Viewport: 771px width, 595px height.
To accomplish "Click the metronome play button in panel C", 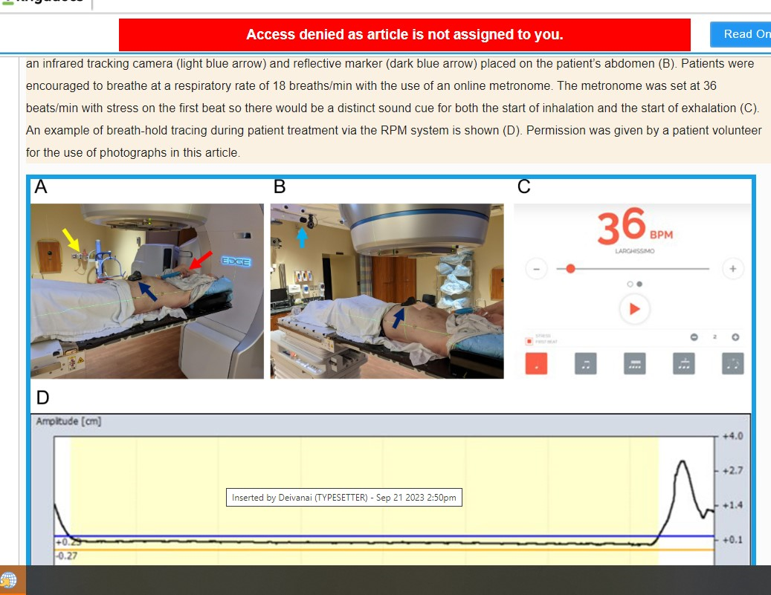I will (634, 309).
